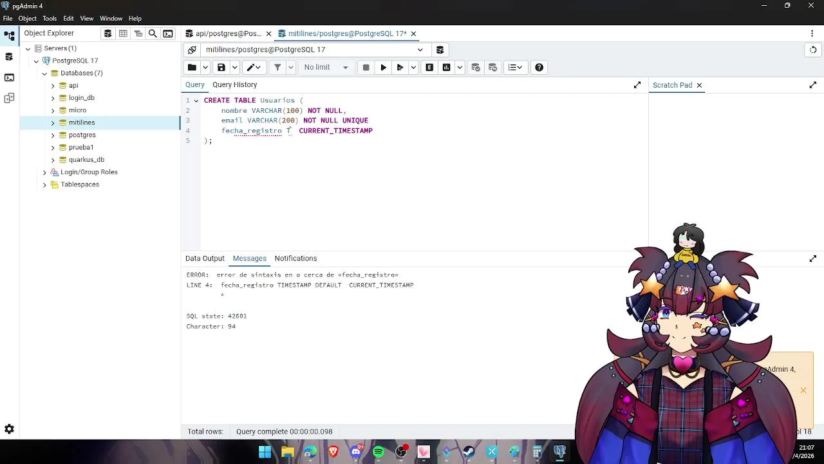Image resolution: width=824 pixels, height=464 pixels.
Task: Open settings gear at bottom left
Action: tap(9, 429)
